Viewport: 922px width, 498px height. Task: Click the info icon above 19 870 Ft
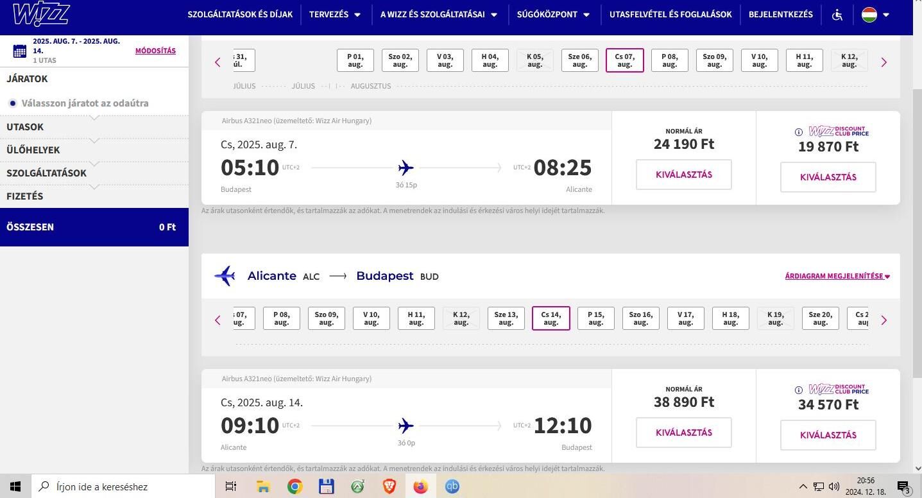pos(799,132)
